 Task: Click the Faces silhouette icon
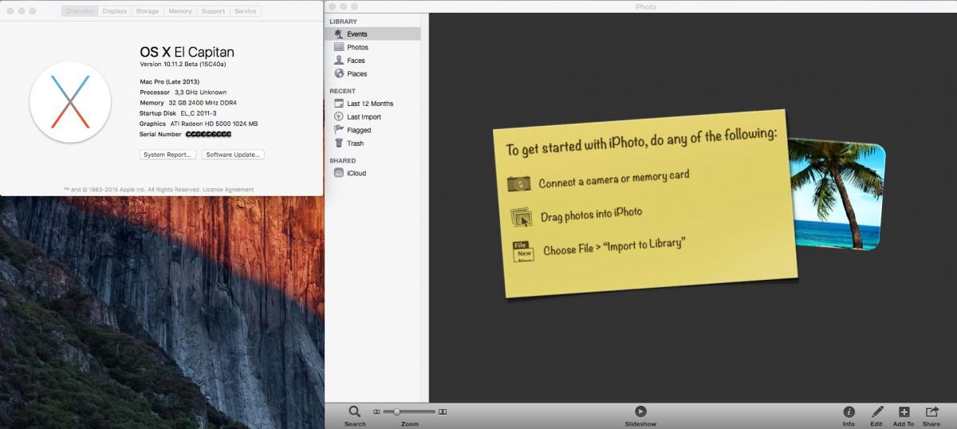(x=339, y=61)
